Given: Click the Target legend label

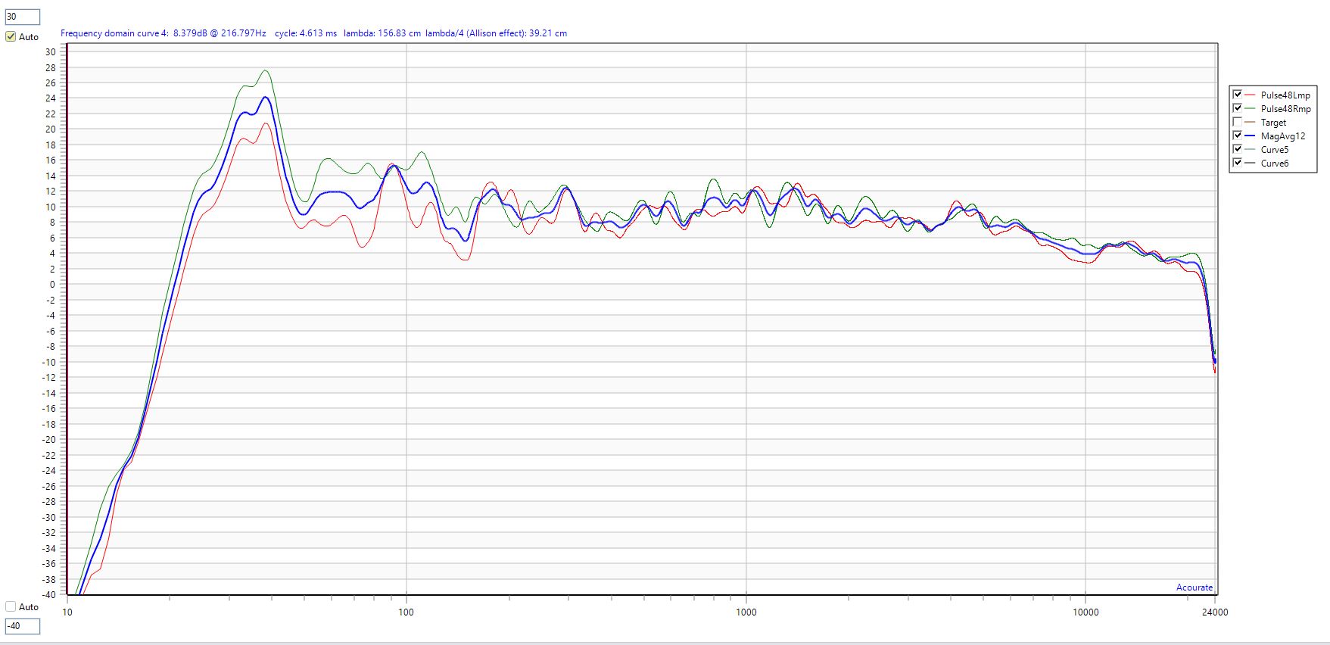Looking at the screenshot, I should [1273, 123].
